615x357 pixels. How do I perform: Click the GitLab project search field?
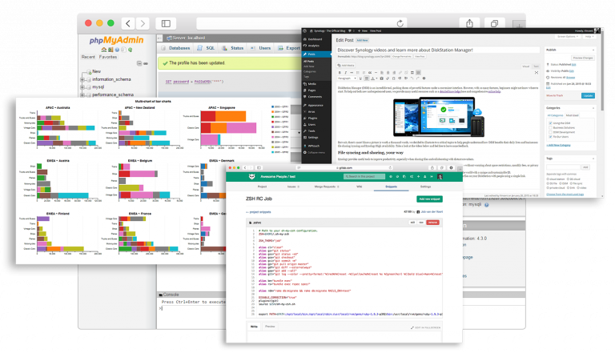click(364, 177)
